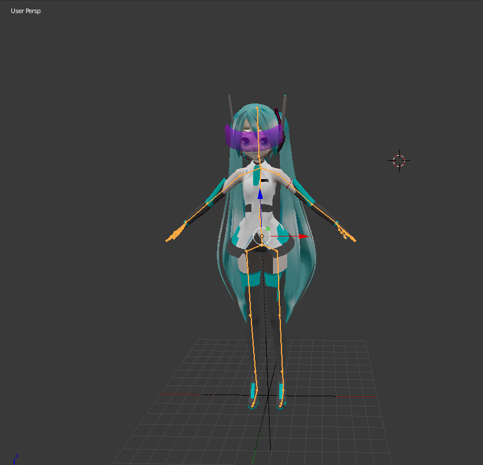Click the teal necktie on the chest
Screen dimensions: 483x465
pos(257,176)
